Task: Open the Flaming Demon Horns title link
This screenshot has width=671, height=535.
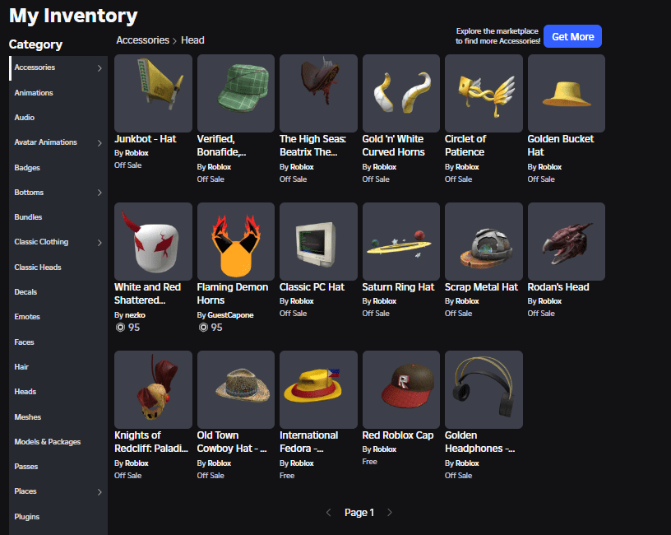Action: pos(233,294)
